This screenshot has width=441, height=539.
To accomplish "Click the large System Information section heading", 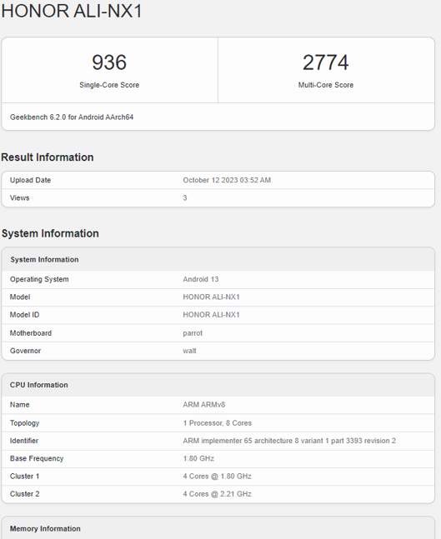I will (x=50, y=233).
